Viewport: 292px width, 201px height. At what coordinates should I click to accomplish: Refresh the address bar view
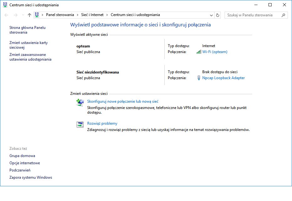tap(218, 15)
